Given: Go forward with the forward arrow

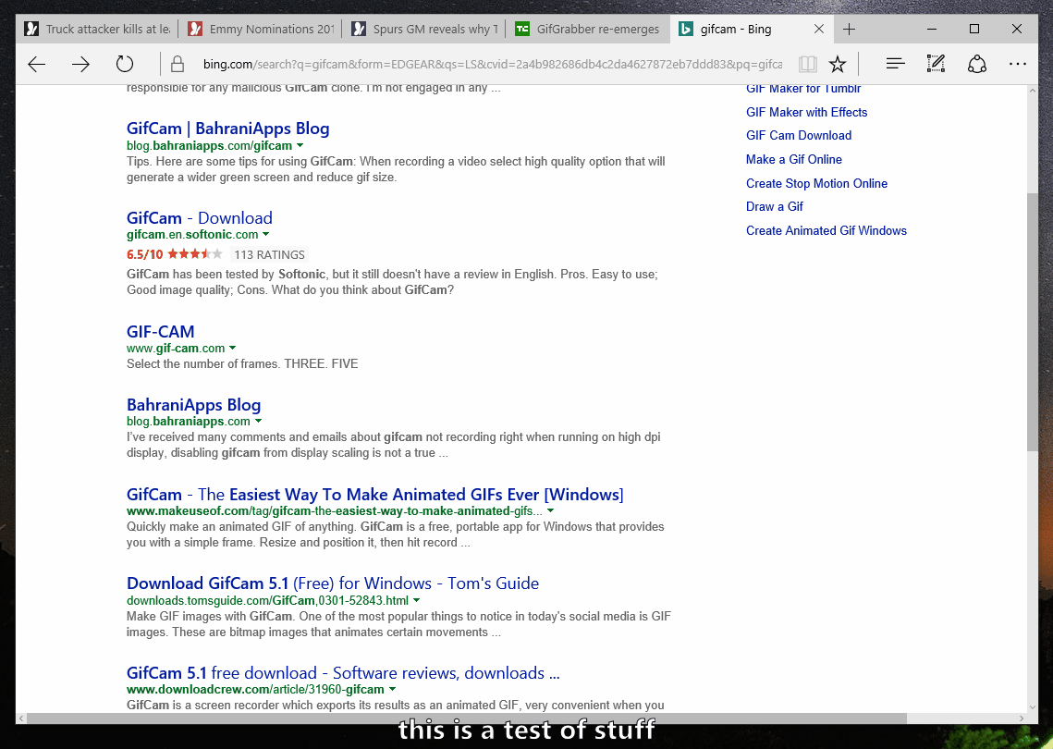Looking at the screenshot, I should [80, 65].
